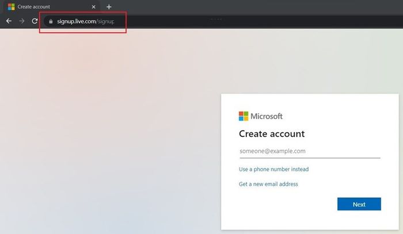The image size is (403, 234).
Task: Click the Create account heading text
Action: click(272, 134)
